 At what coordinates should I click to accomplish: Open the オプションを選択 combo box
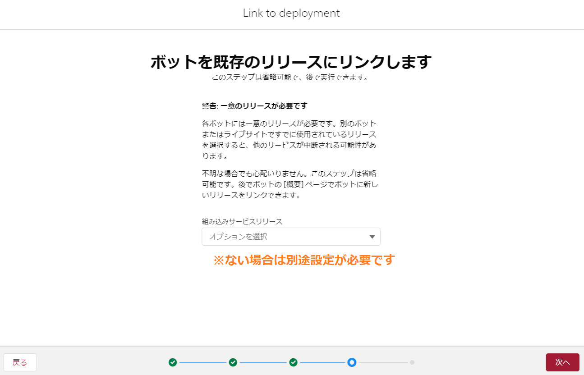coord(284,237)
